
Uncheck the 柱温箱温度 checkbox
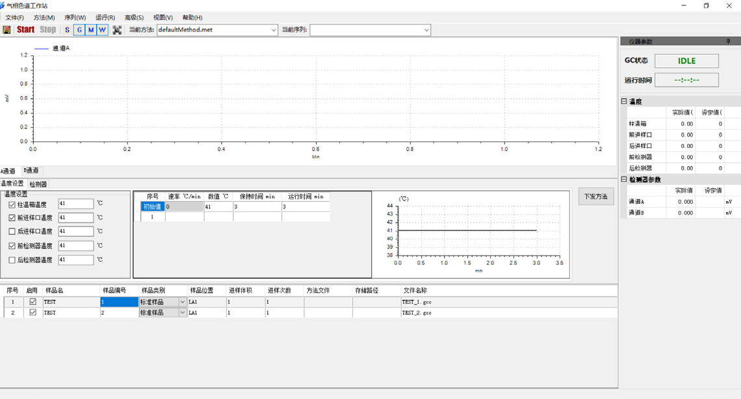12,205
